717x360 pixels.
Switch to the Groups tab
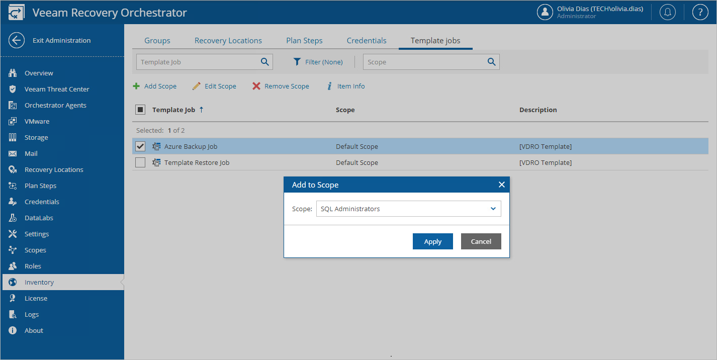(157, 41)
